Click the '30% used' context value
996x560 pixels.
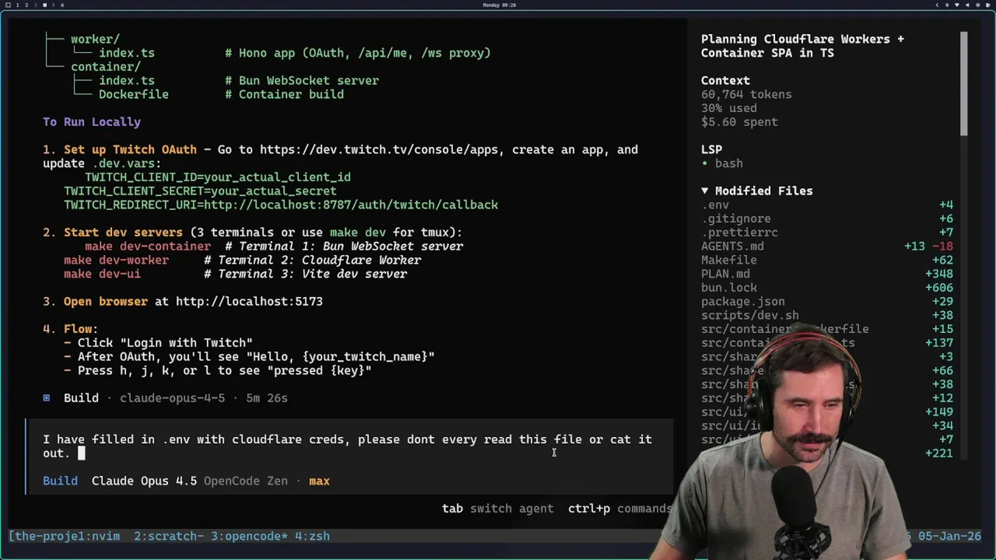[728, 108]
